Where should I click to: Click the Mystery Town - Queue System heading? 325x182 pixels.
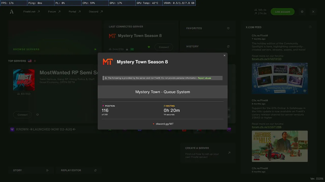(x=163, y=92)
